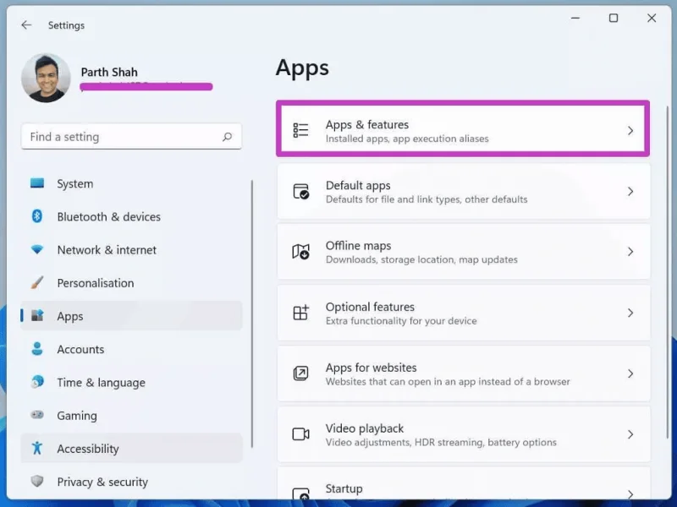
Task: Expand Apps for websites chevron
Action: (630, 373)
